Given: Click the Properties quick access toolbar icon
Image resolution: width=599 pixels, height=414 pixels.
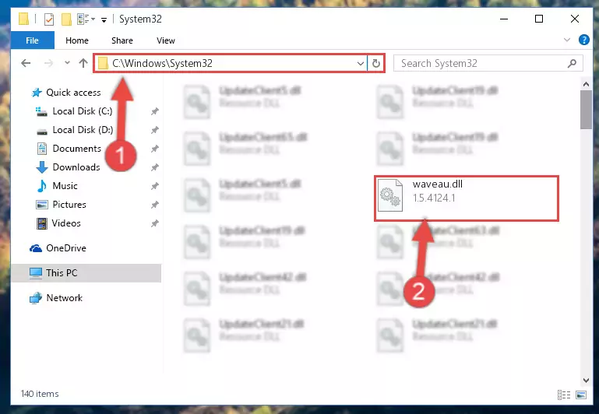Looking at the screenshot, I should pos(49,19).
